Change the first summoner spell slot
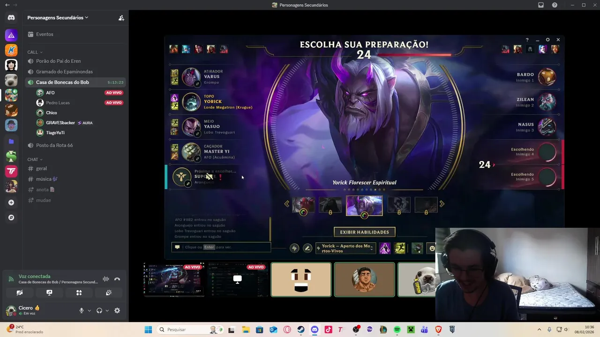This screenshot has width=600, height=337. point(385,249)
